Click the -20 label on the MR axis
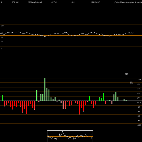 (x=139, y=107)
